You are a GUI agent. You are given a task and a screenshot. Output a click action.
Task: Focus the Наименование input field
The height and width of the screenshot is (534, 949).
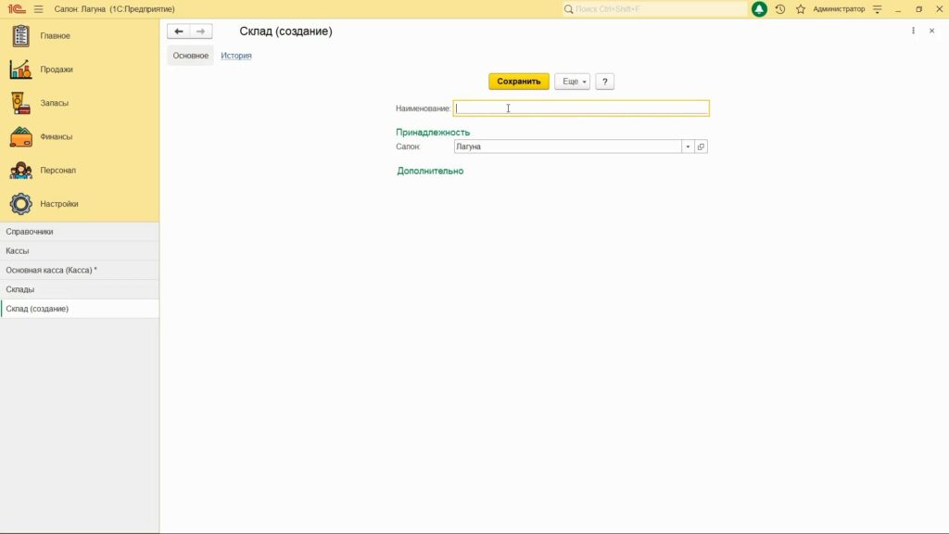(581, 108)
